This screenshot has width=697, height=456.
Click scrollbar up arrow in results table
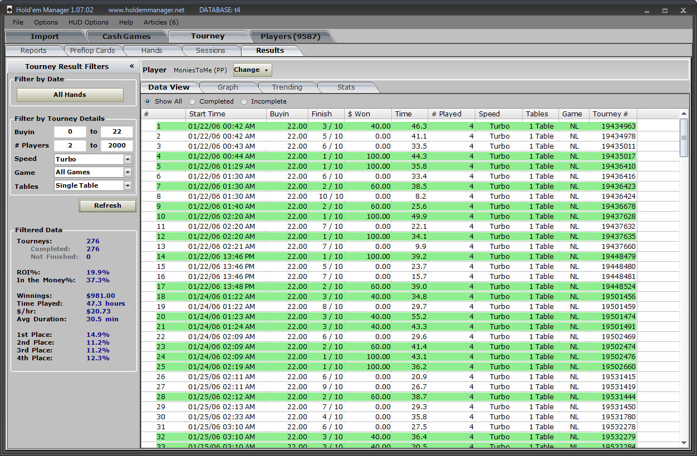684,114
